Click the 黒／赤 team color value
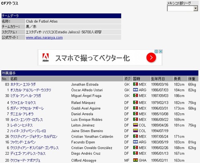 31,27
